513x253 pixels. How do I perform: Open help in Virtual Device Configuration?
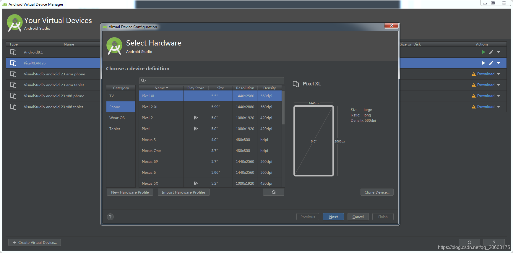tap(110, 217)
